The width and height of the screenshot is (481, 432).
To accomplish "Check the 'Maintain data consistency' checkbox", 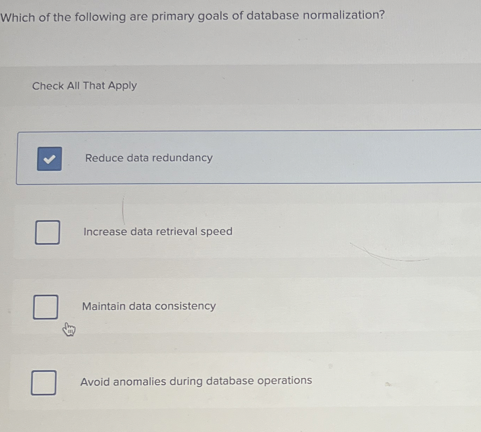I will (x=45, y=307).
